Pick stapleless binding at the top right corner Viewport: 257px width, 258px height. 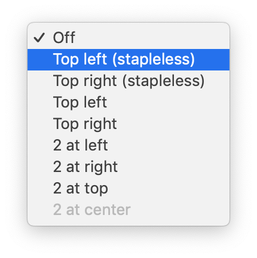pos(128,81)
